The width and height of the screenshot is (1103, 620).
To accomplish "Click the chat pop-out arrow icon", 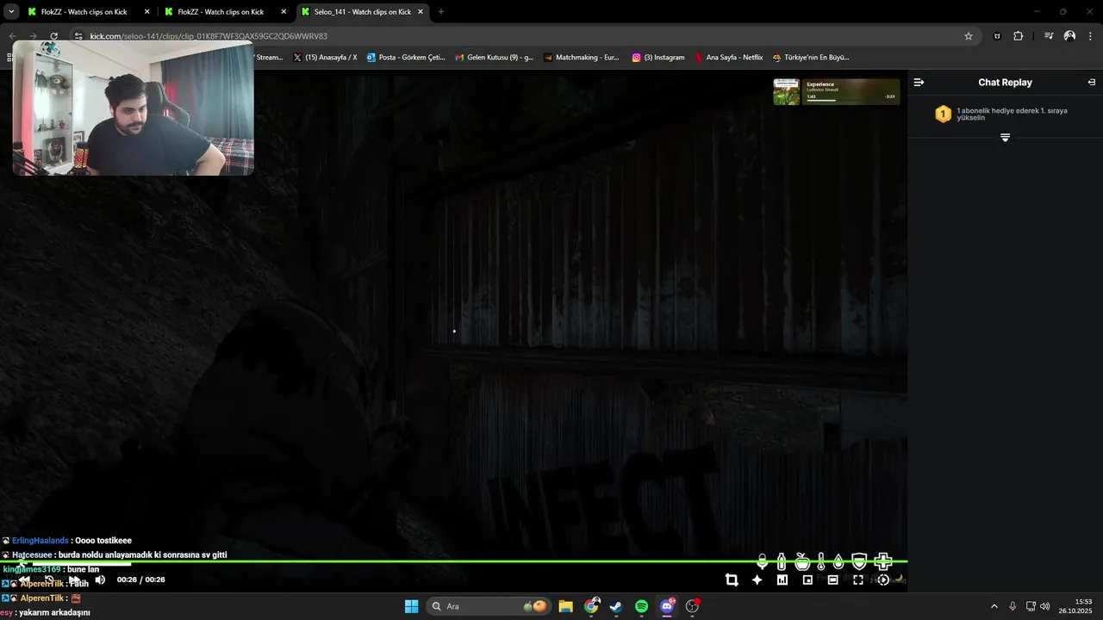I will [x=1092, y=83].
